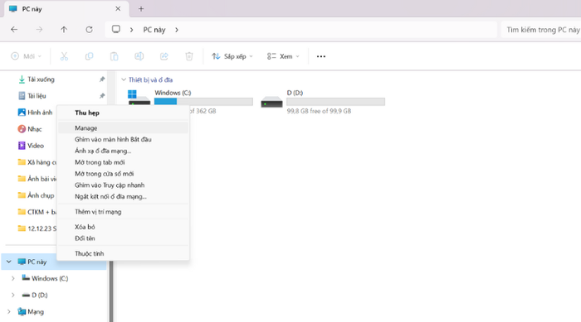The width and height of the screenshot is (581, 322).
Task: Go back with the left arrow
Action: pyautogui.click(x=14, y=30)
